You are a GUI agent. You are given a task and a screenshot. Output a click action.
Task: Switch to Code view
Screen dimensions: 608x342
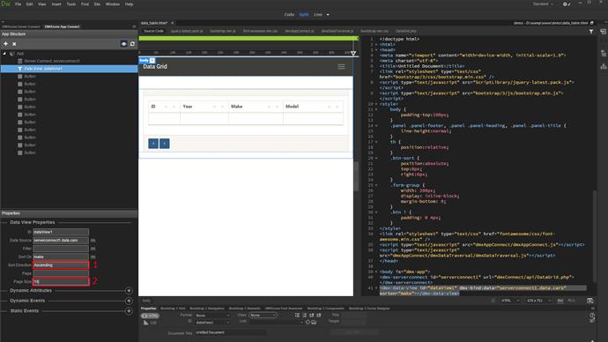[289, 15]
